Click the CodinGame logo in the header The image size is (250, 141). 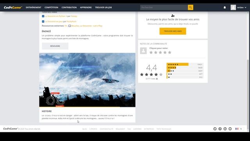pyautogui.click(x=13, y=7)
